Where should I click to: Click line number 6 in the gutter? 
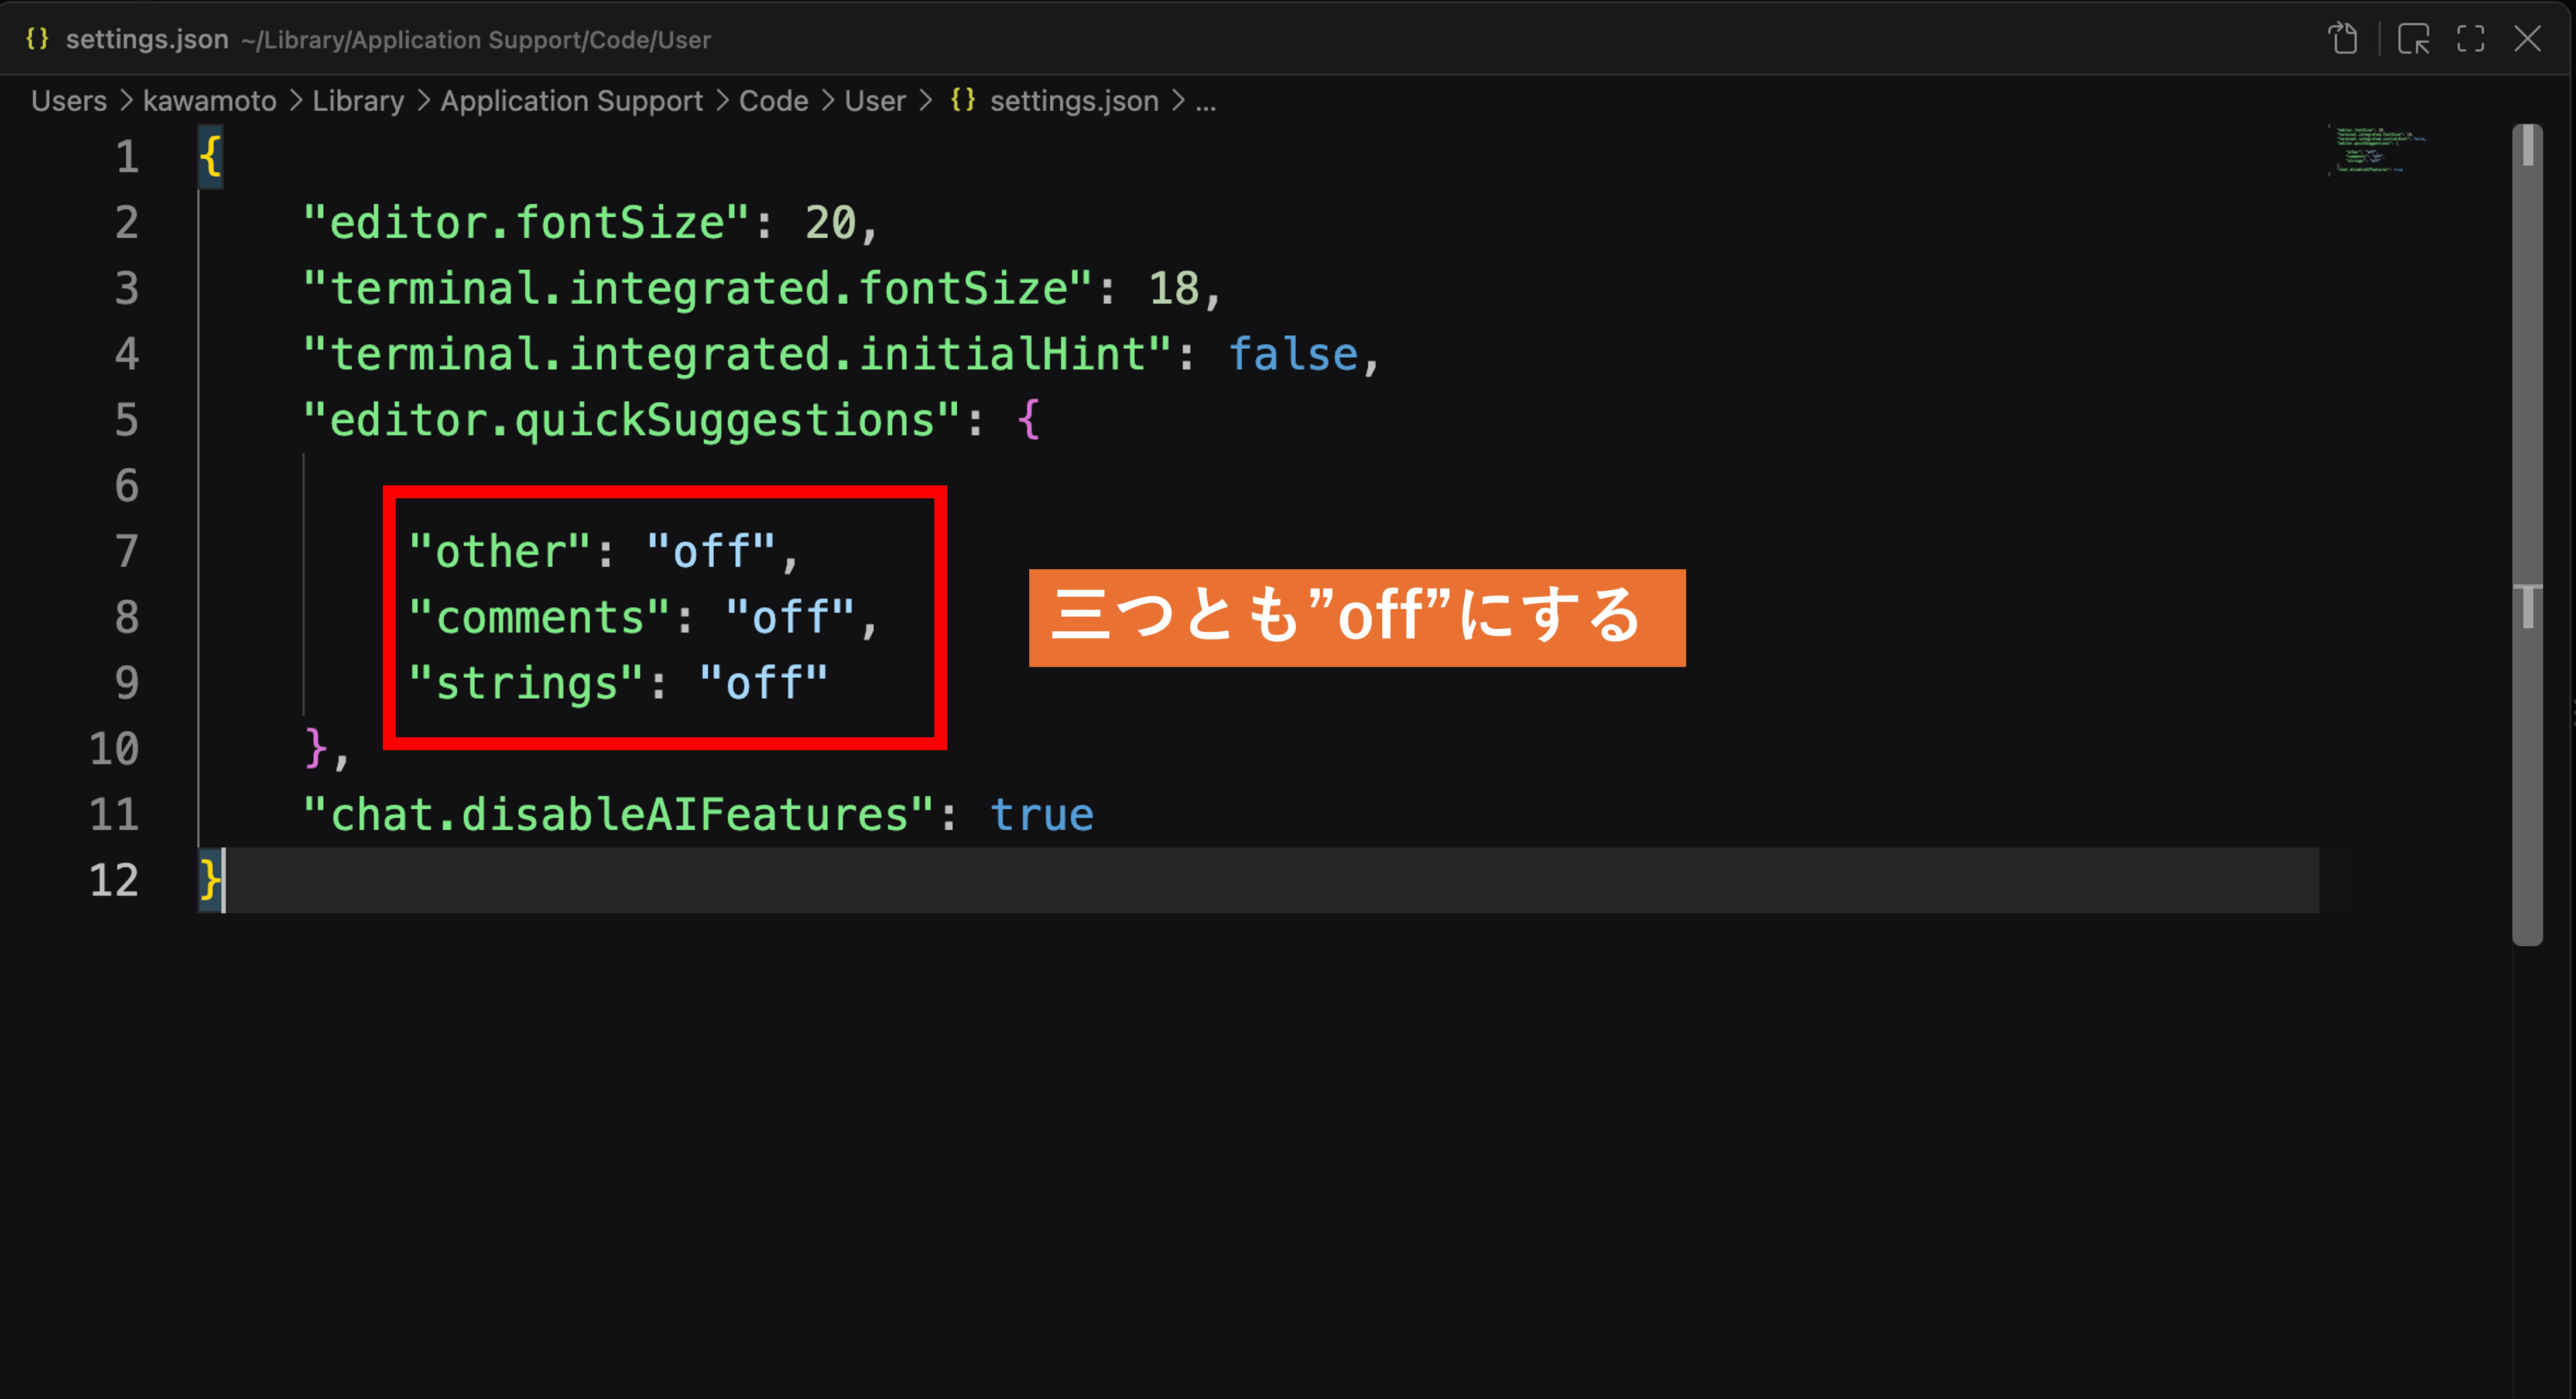pos(127,486)
